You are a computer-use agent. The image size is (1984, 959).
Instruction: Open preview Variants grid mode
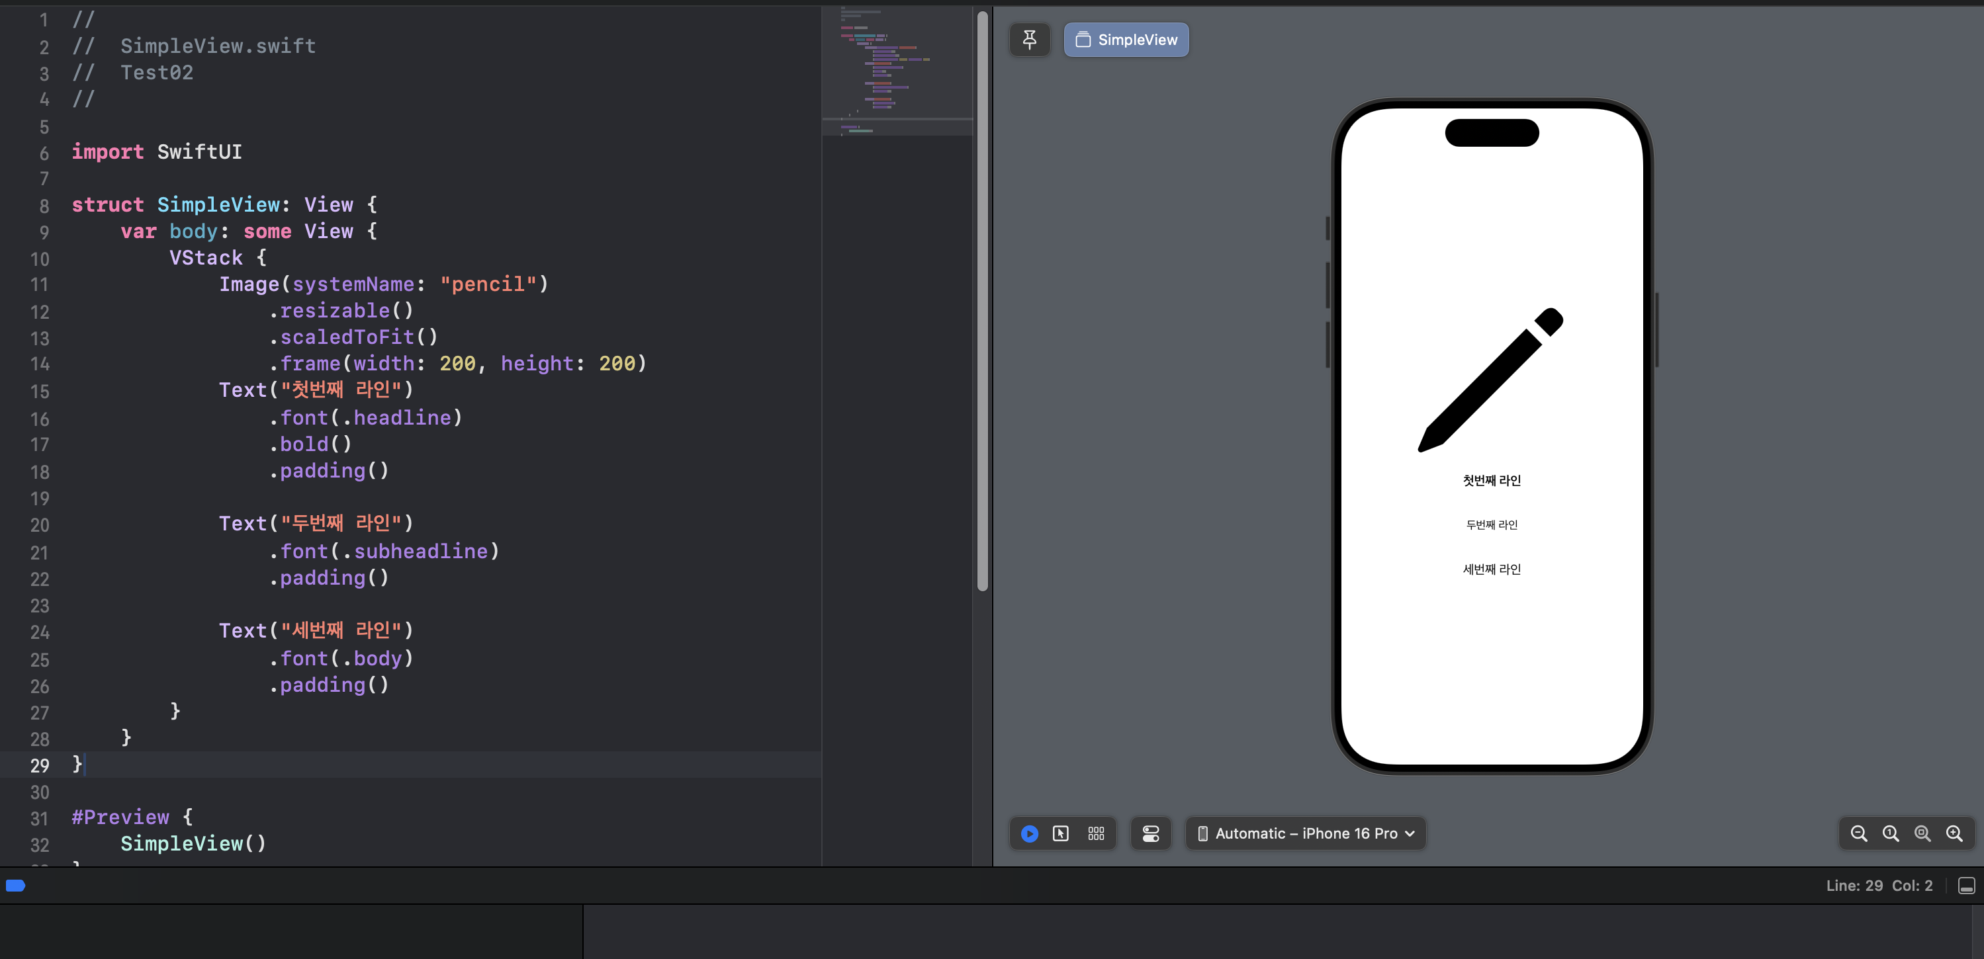point(1095,833)
